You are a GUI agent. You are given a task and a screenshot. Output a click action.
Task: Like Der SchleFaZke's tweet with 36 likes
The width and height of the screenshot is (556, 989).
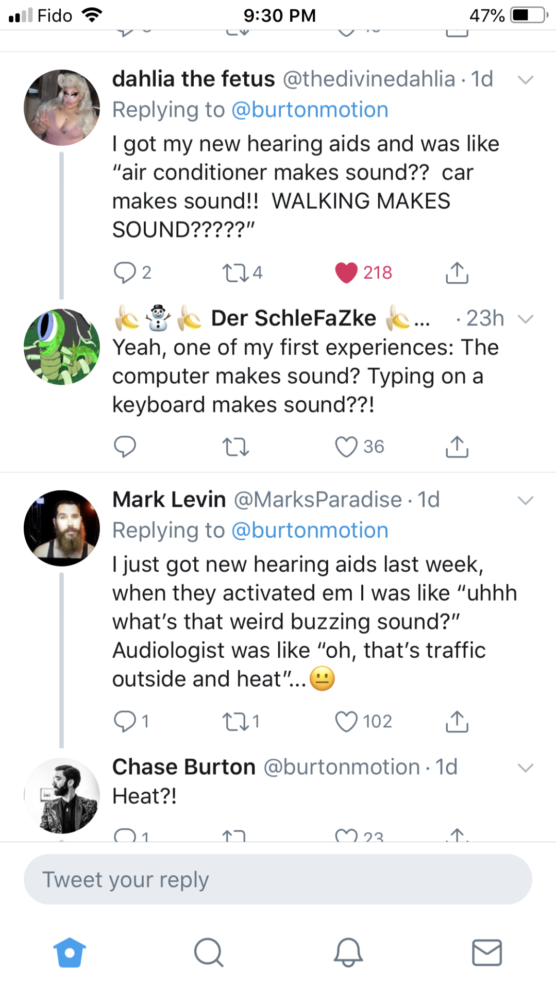pyautogui.click(x=346, y=447)
